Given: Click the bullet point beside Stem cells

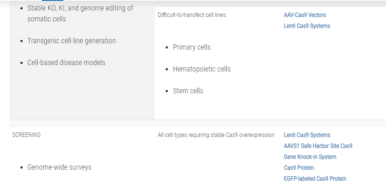Looking at the screenshot, I should click(168, 91).
